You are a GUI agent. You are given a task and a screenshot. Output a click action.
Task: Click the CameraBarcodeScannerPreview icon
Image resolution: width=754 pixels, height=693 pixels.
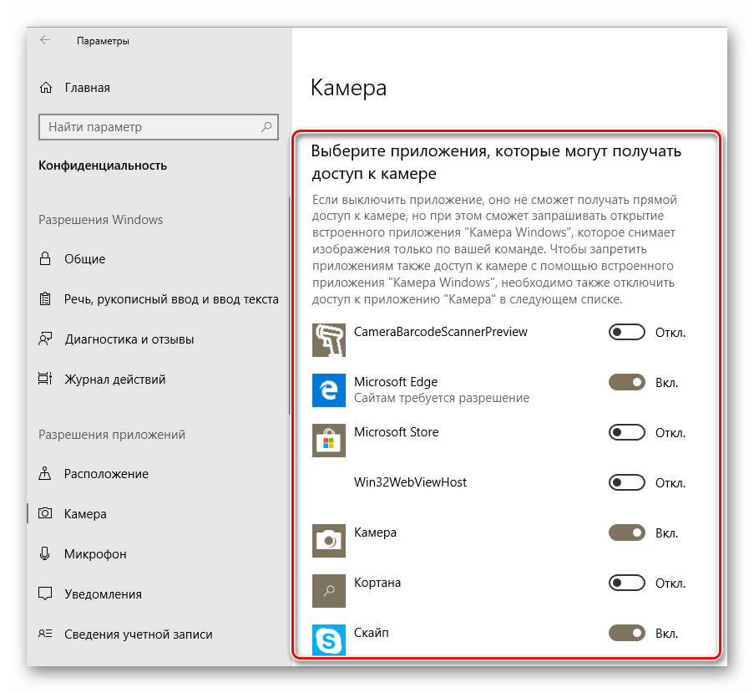(x=328, y=340)
